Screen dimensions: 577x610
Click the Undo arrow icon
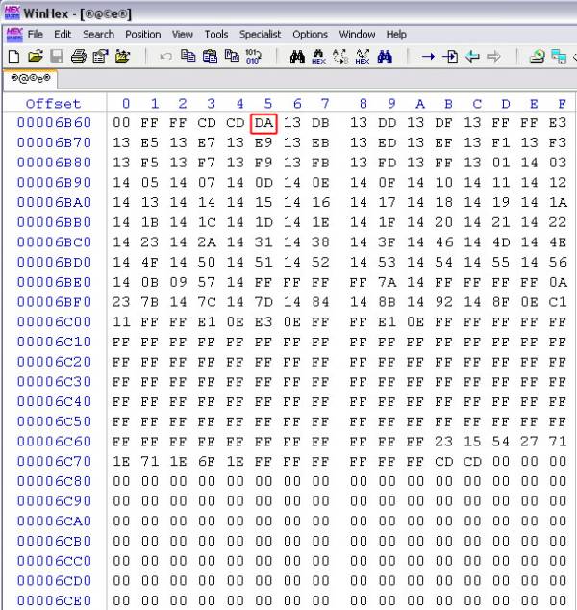[165, 57]
